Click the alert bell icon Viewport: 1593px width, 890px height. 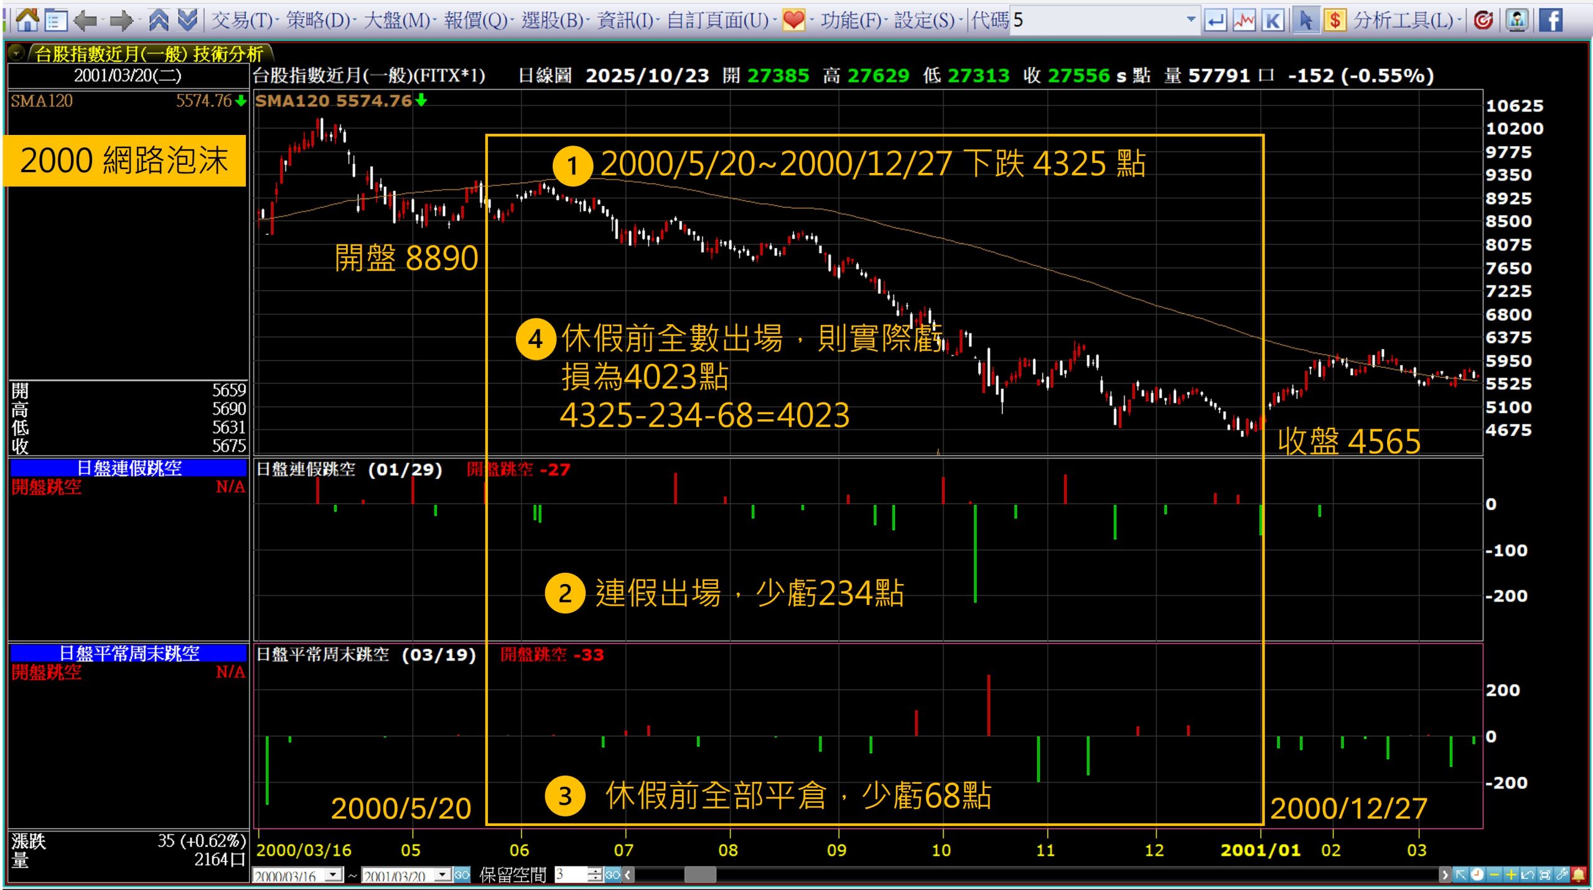click(1579, 875)
